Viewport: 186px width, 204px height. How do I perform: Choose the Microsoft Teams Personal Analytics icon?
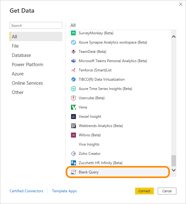(73, 61)
